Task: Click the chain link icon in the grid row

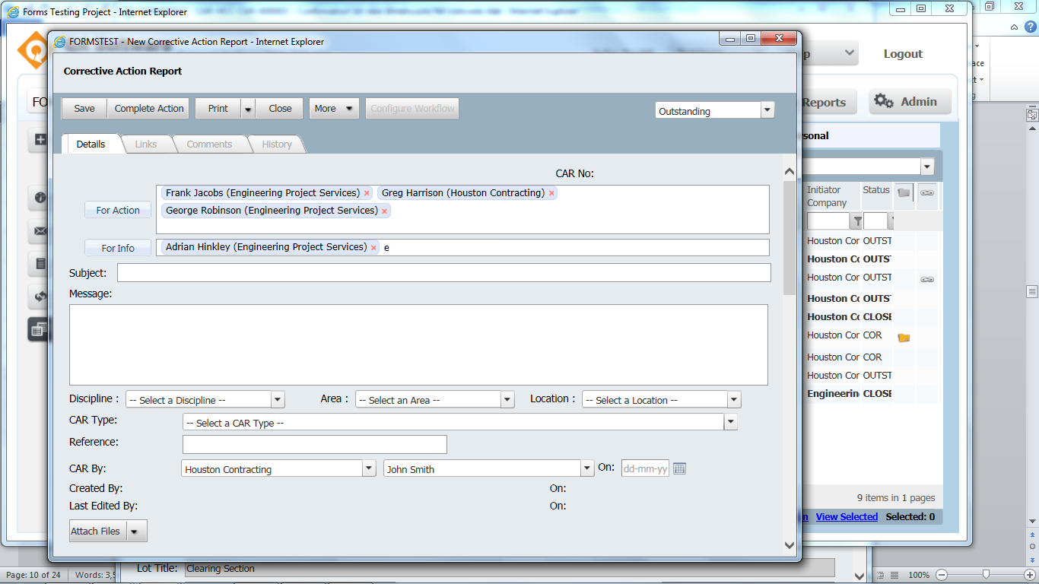Action: [926, 279]
